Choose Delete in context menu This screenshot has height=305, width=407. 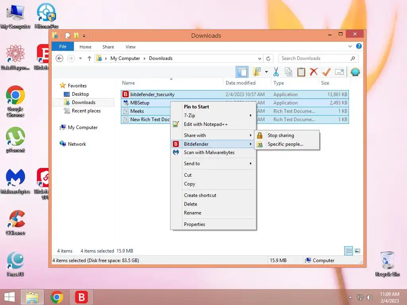click(213, 204)
